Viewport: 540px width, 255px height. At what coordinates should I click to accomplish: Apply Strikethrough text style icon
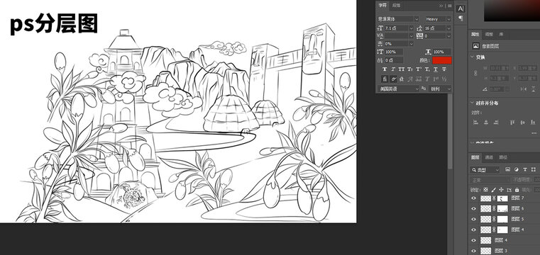[x=444, y=69]
